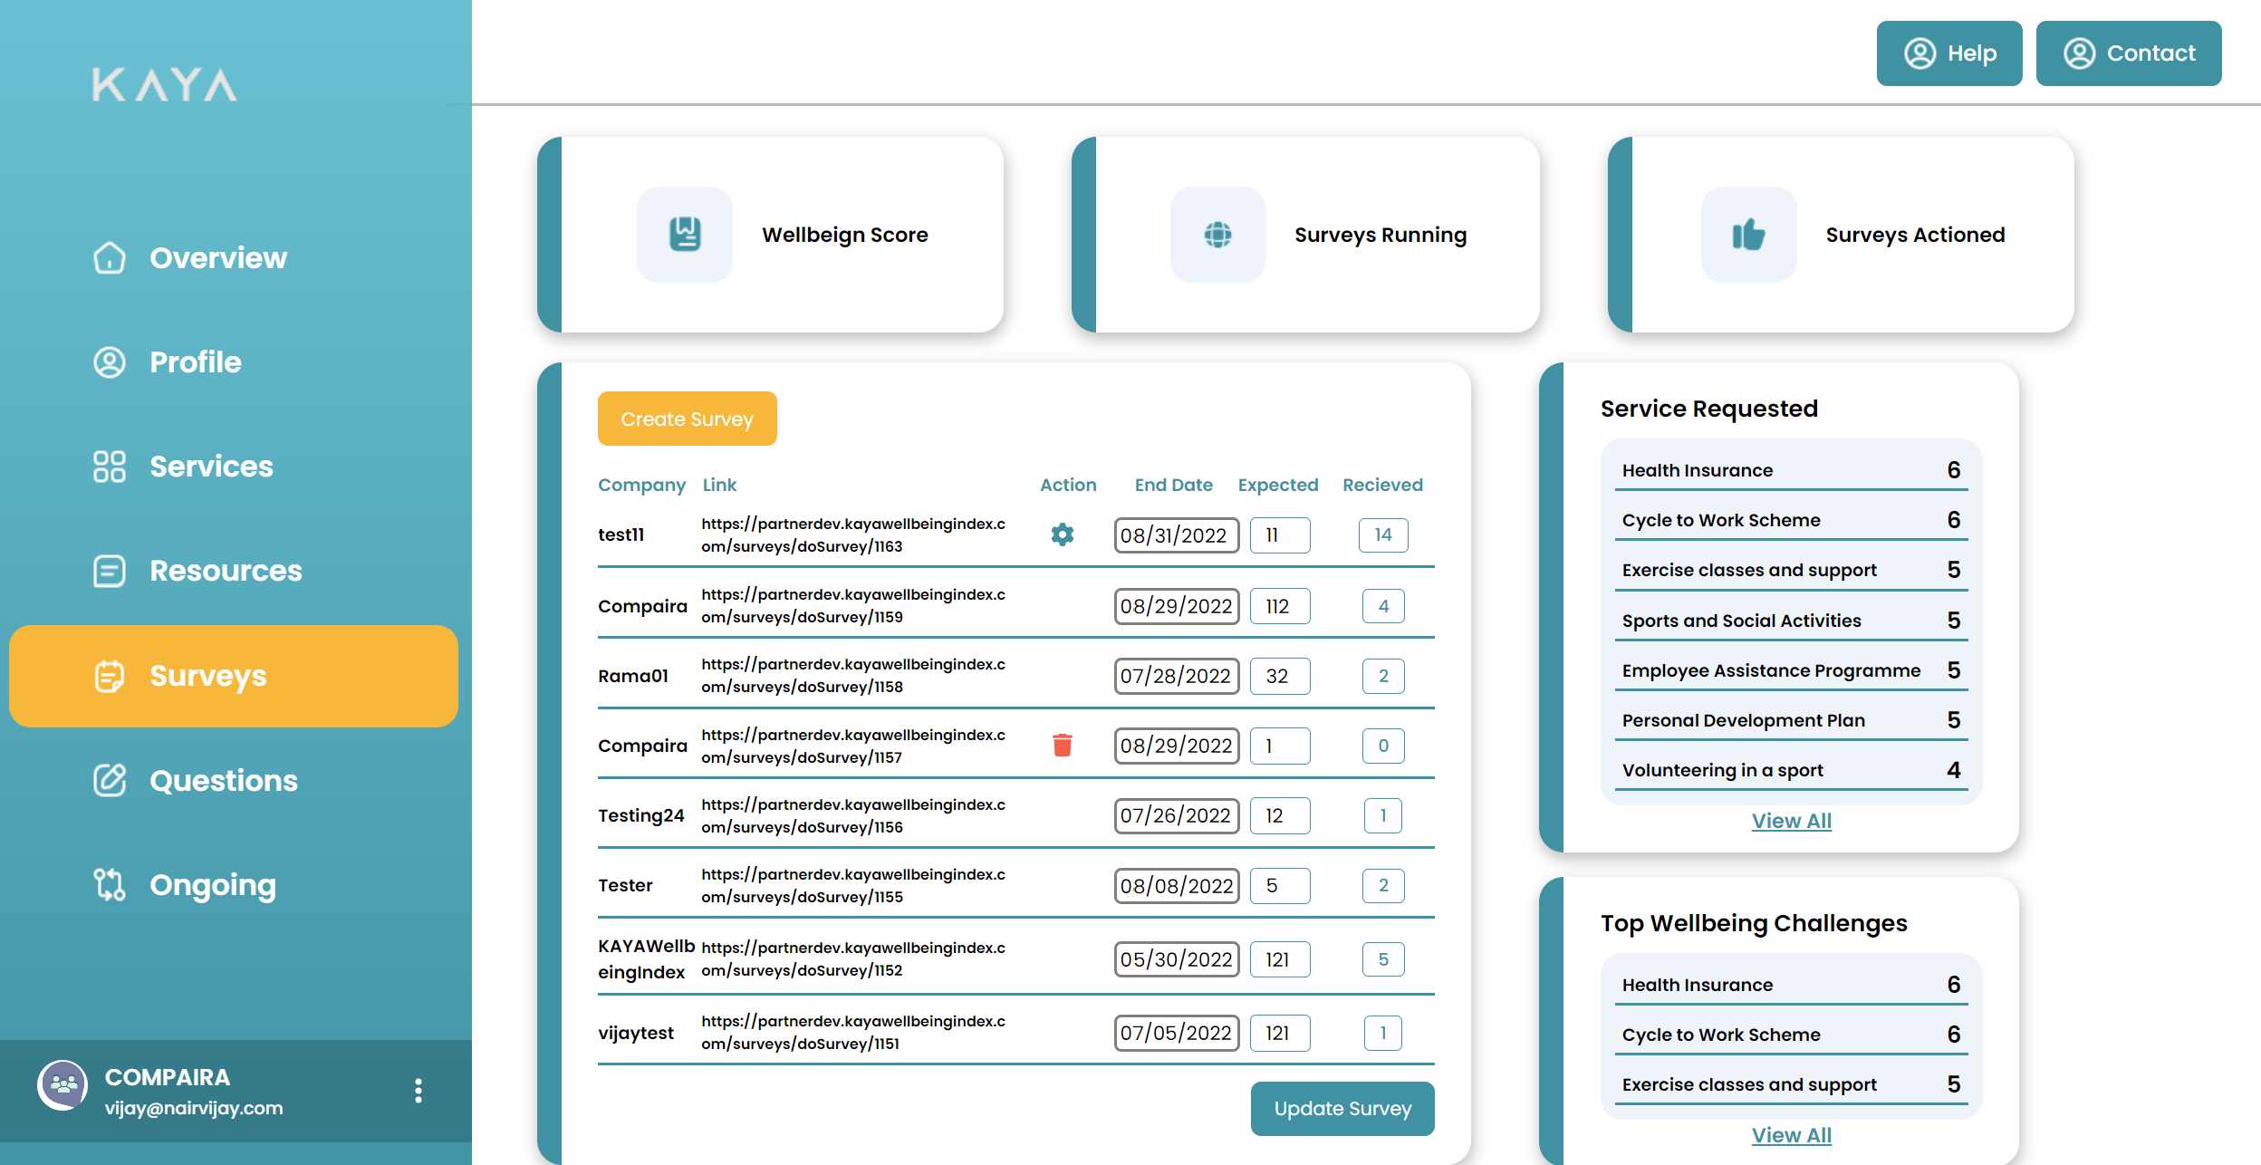Image resolution: width=2261 pixels, height=1165 pixels.
Task: Click the vijay@nairvijay.com account email
Action: [x=194, y=1108]
